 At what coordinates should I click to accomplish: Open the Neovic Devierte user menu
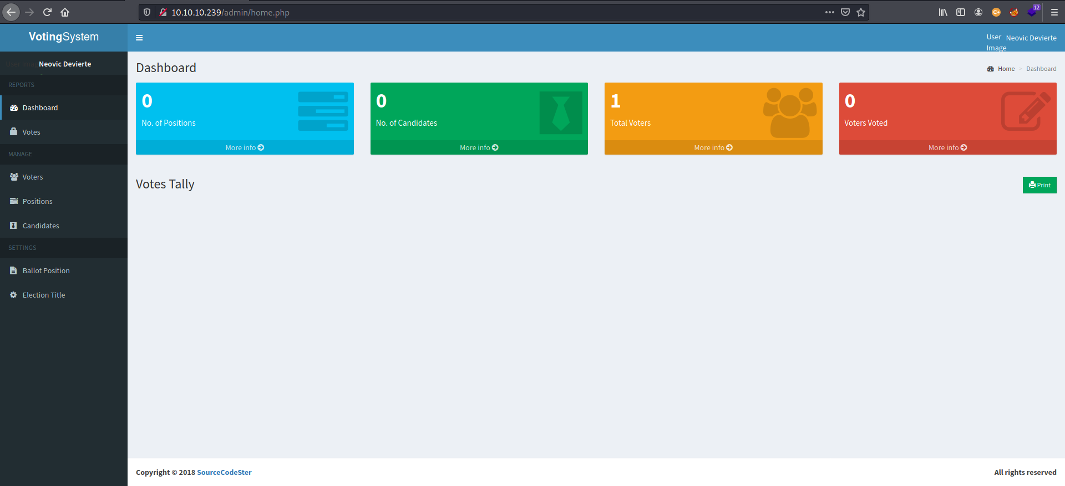click(x=1031, y=38)
